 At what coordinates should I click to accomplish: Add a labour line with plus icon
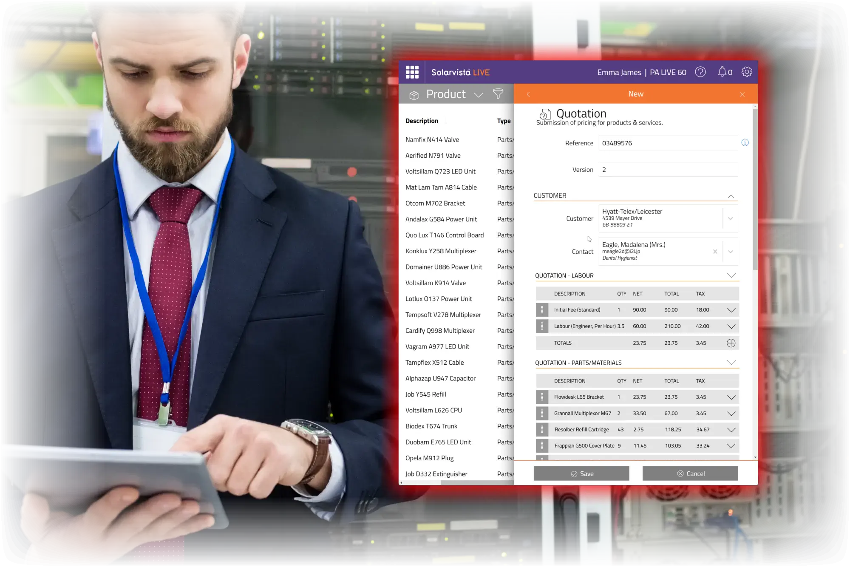point(731,343)
